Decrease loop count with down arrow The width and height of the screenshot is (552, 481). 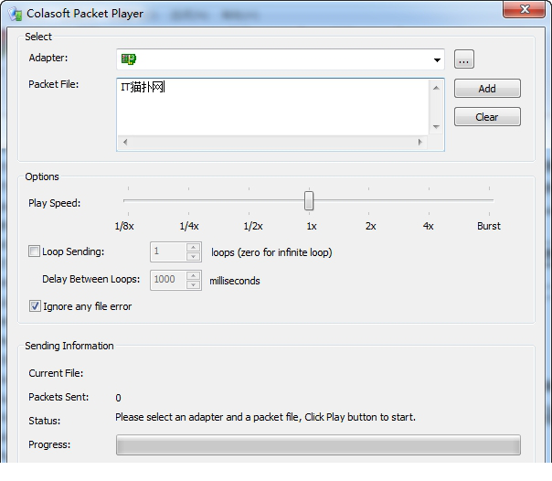193,256
